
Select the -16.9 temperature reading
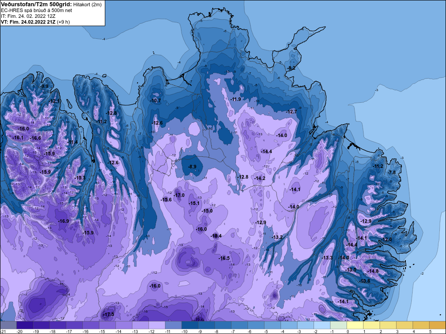coord(63,221)
